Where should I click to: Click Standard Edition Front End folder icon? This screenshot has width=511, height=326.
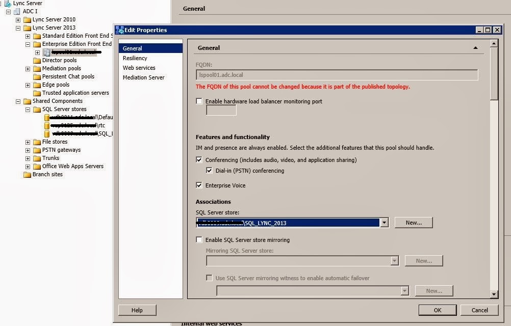pyautogui.click(x=37, y=36)
